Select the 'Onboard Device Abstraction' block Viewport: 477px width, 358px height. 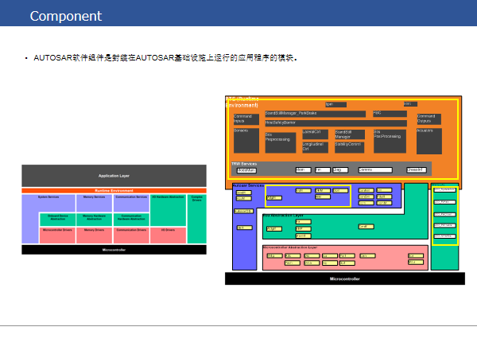[57, 220]
